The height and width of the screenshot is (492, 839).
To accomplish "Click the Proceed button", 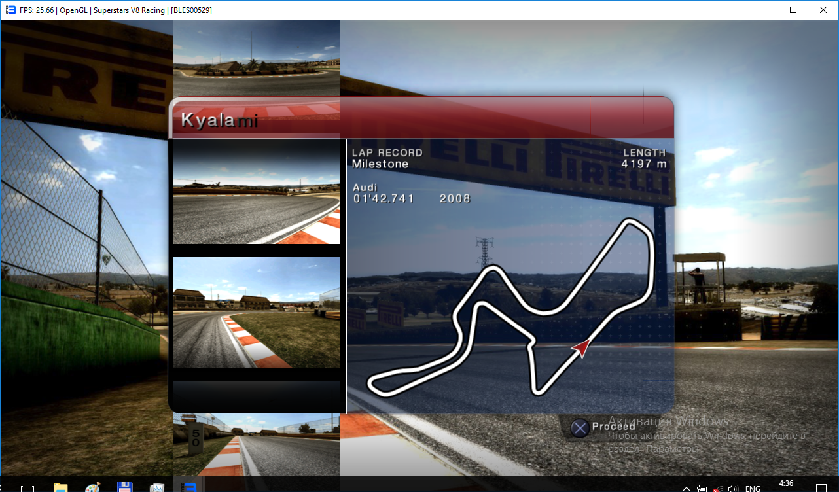I will [x=613, y=427].
